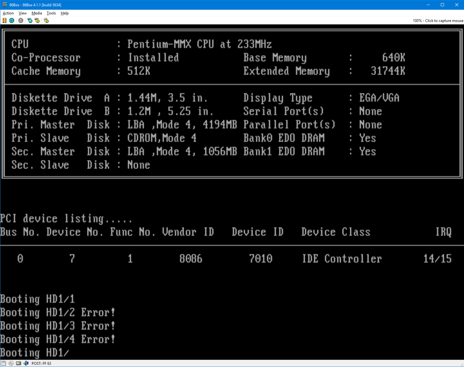Image resolution: width=464 pixels, height=367 pixels.
Task: Open the Help menu
Action: tap(65, 13)
